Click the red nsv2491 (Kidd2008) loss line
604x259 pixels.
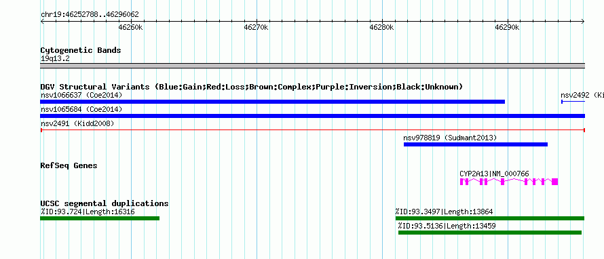[x=312, y=130]
